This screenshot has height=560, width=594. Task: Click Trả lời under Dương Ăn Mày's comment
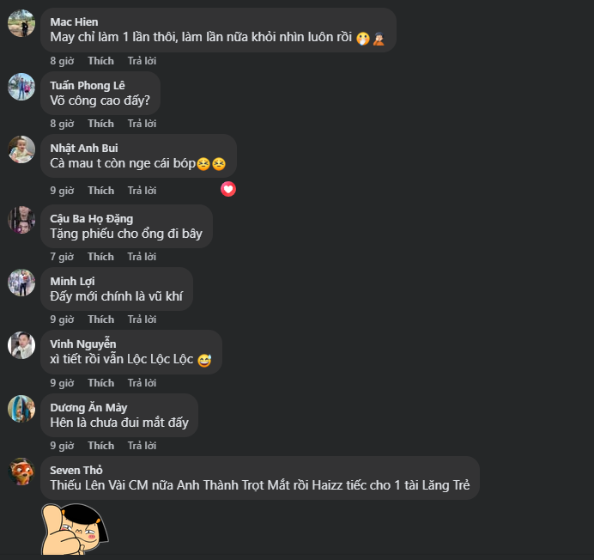pyautogui.click(x=142, y=446)
